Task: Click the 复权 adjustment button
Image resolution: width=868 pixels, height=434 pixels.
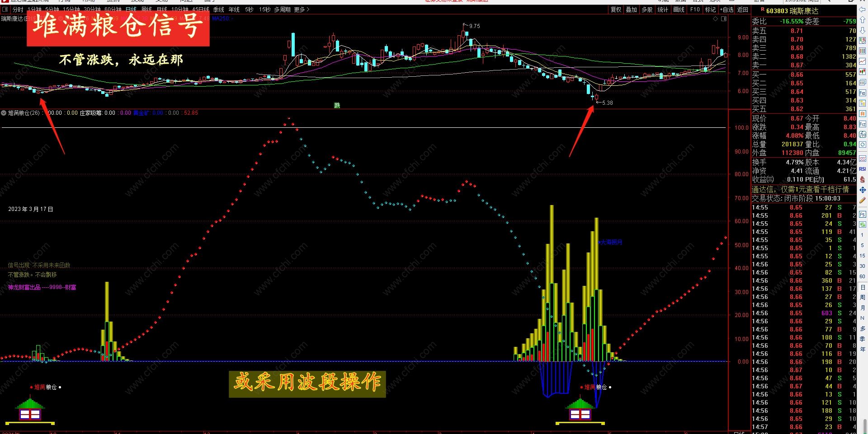Action: point(616,9)
